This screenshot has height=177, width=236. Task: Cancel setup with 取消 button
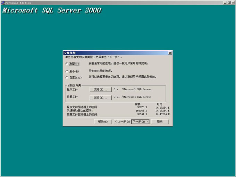coord(160,121)
